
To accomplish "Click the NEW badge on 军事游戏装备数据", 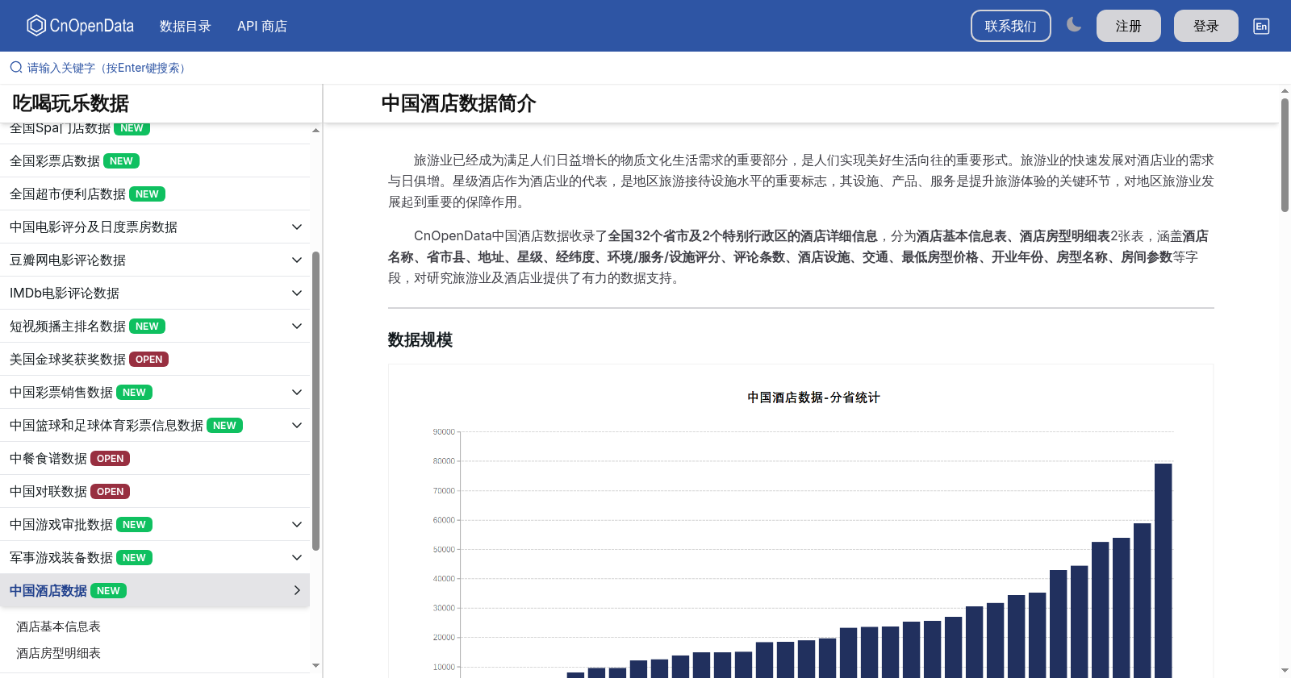I will tap(134, 557).
